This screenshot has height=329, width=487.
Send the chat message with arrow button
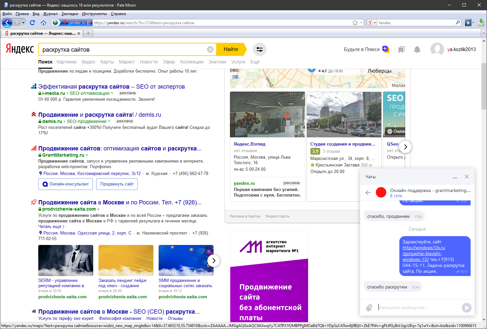coord(467,308)
